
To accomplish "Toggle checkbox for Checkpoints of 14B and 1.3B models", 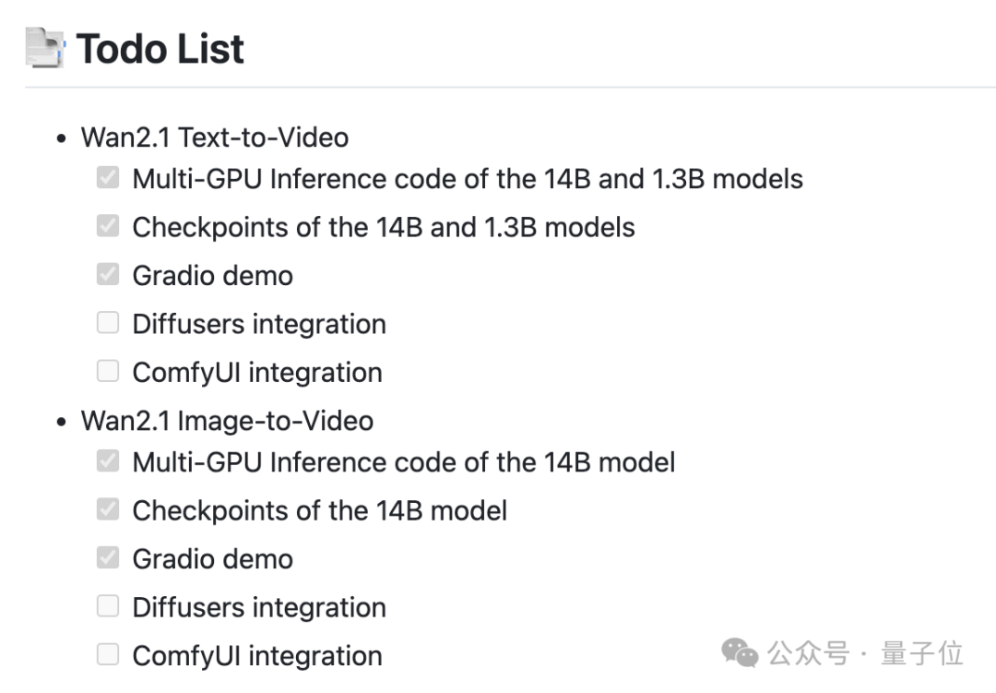I will click(108, 226).
